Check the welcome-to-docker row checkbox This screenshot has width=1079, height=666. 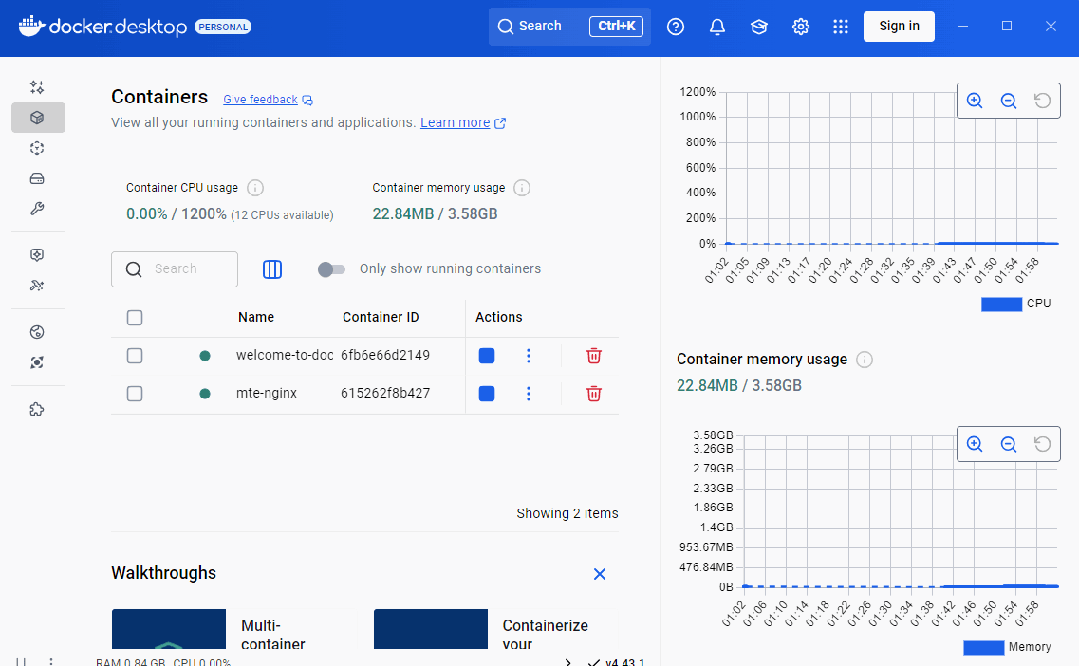click(x=135, y=355)
